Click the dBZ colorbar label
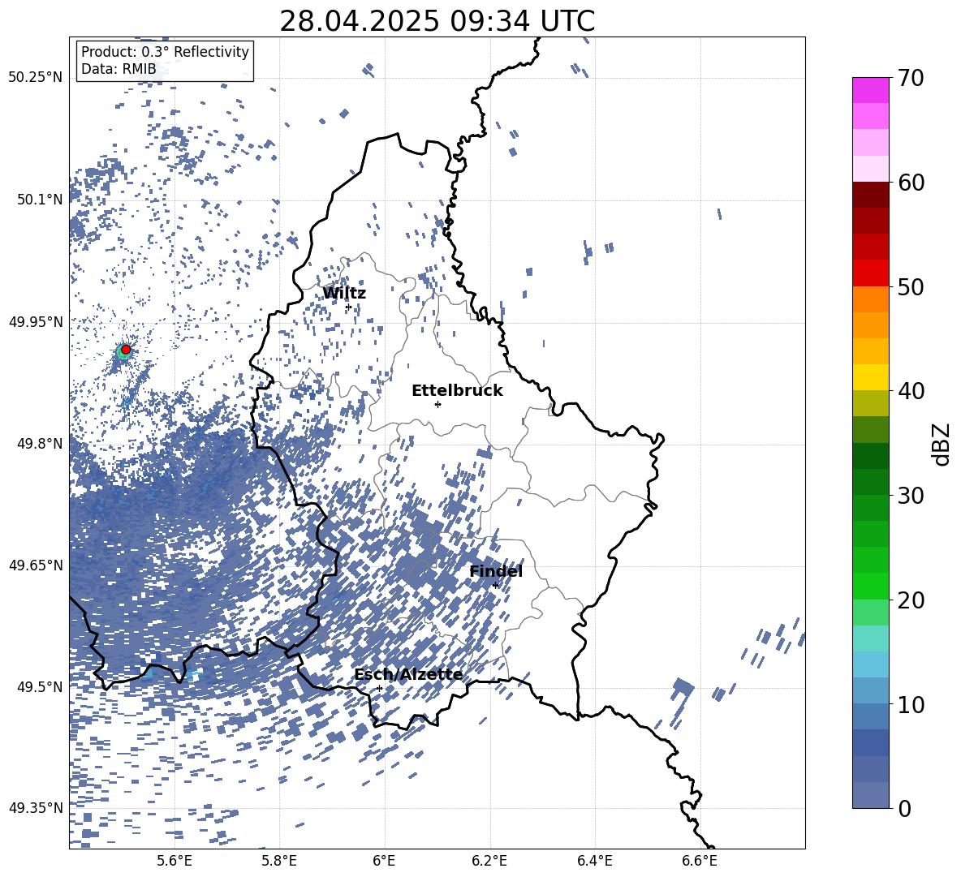Screen dimensions: 961x877 pos(942,444)
